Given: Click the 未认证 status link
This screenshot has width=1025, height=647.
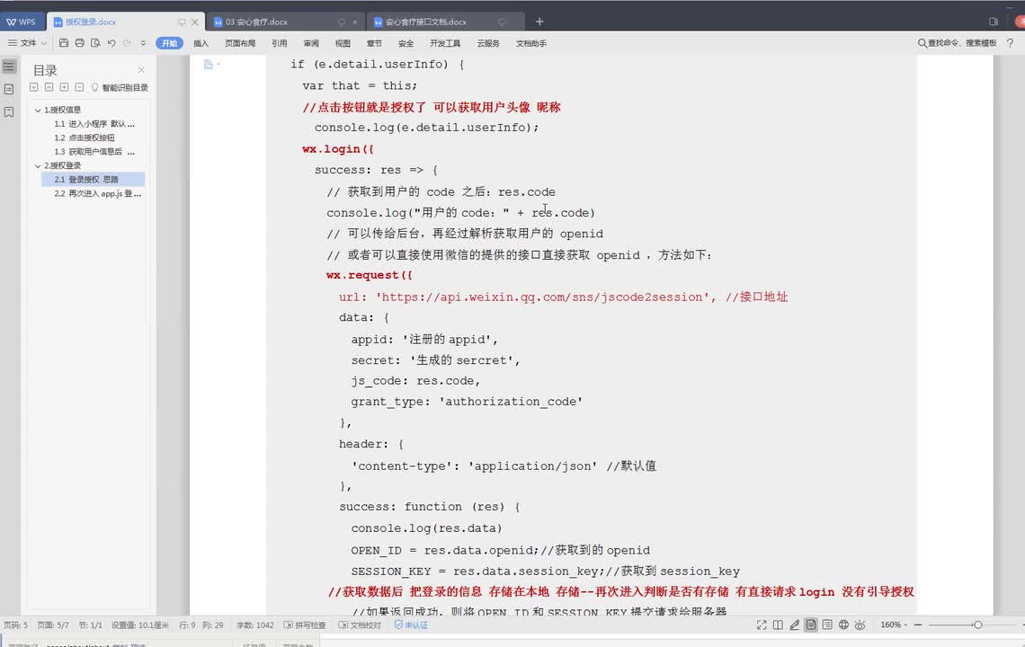Looking at the screenshot, I should [411, 625].
